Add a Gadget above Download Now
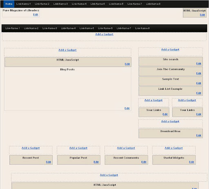 coord(170,122)
